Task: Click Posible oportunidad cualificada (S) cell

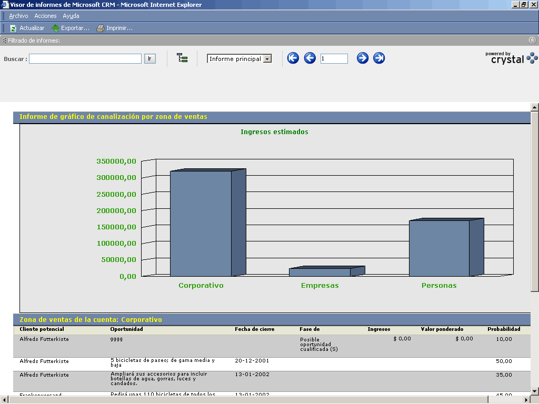Action: 319,344
